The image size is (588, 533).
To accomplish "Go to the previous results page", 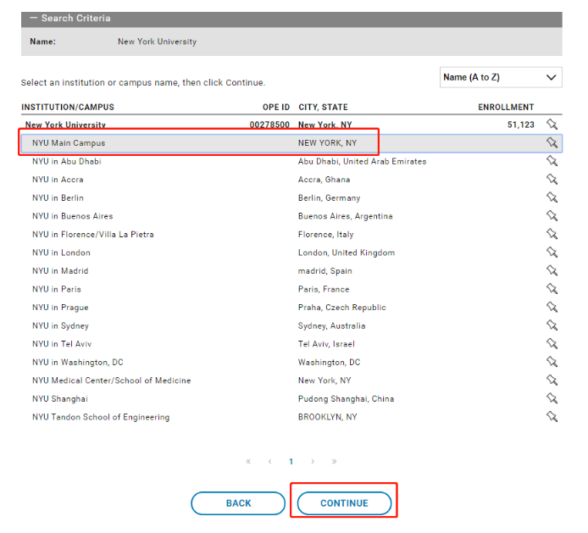I will pos(269,461).
